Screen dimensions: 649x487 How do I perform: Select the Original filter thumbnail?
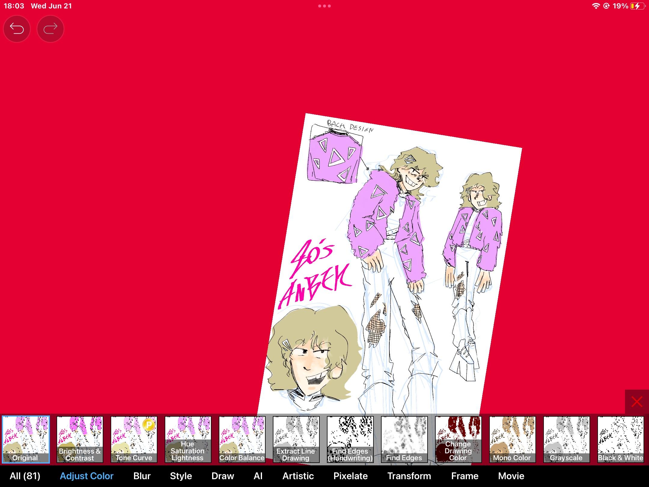tap(26, 439)
